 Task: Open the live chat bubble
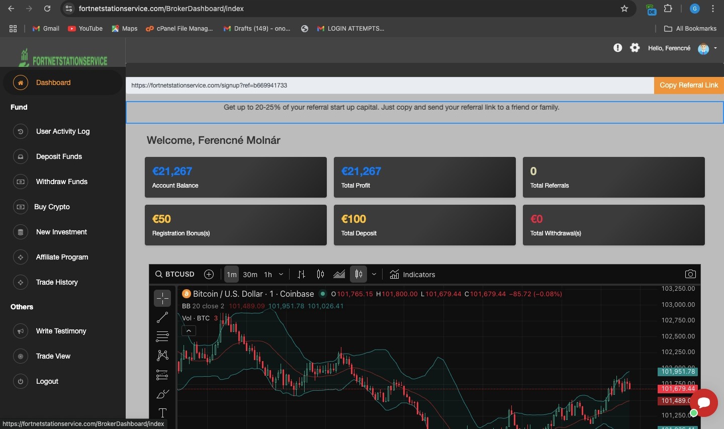point(703,402)
